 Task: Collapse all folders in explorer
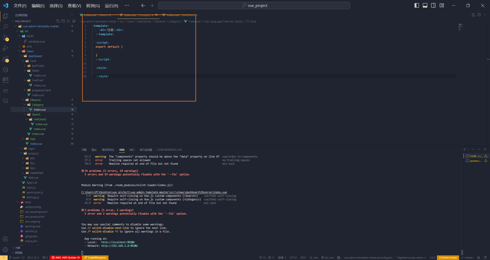[x=74, y=21]
